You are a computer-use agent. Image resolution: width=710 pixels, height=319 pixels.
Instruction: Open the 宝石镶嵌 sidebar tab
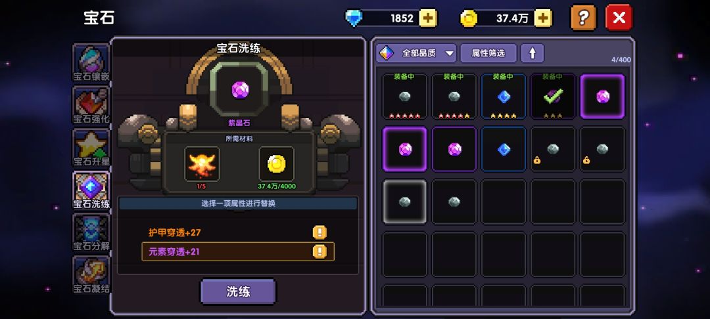(91, 63)
